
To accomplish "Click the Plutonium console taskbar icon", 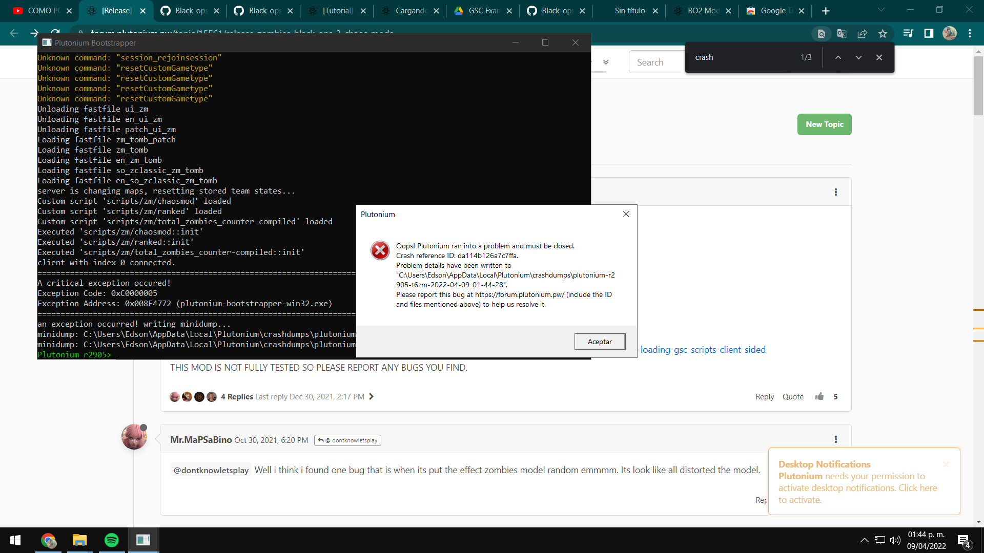I will point(143,540).
